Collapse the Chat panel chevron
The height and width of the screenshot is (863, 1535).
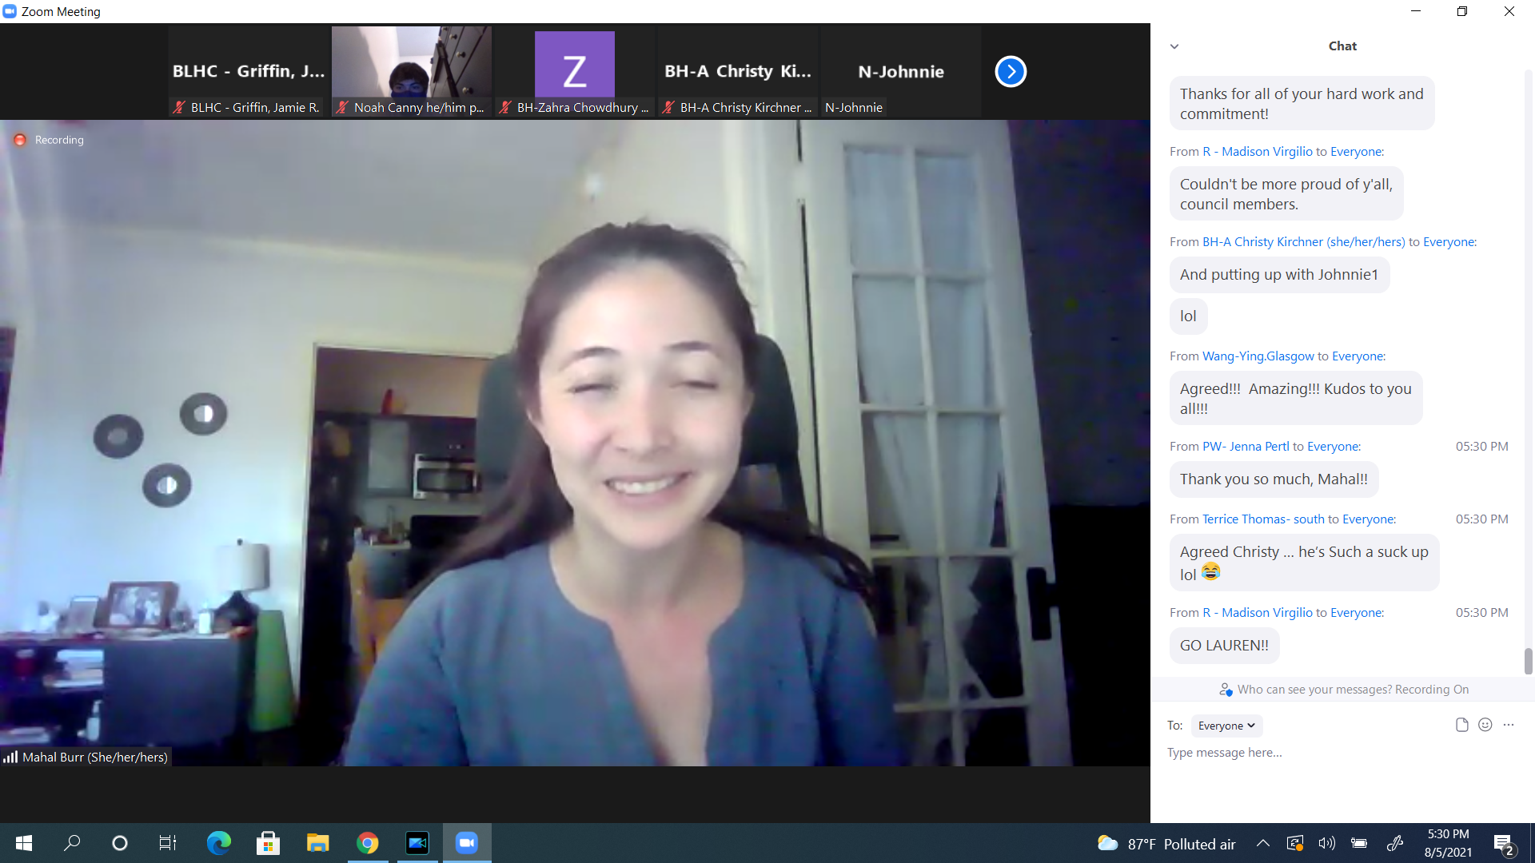[x=1174, y=46]
